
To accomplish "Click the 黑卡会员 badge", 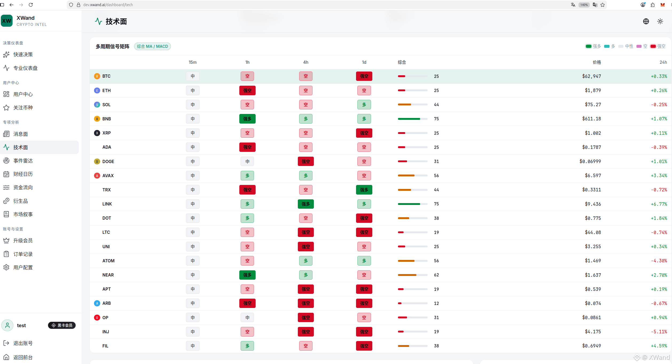I will point(62,325).
